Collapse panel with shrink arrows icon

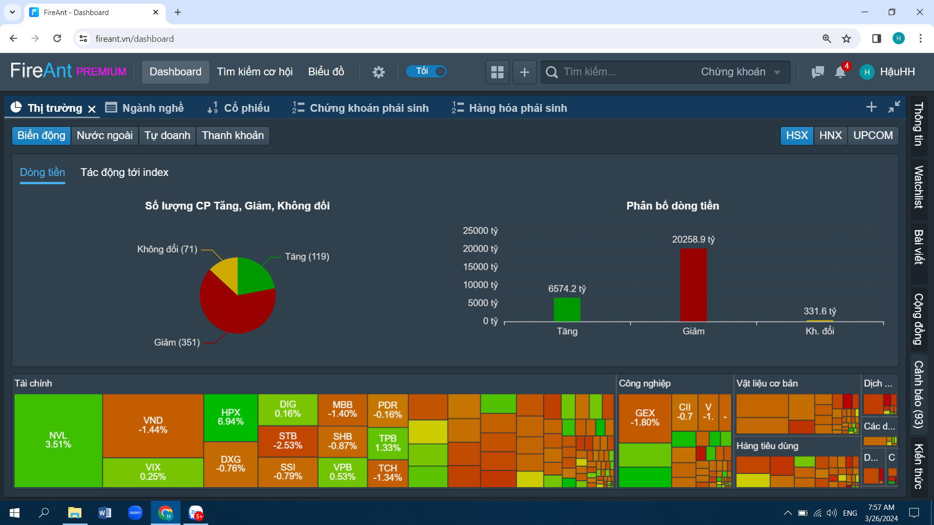[894, 107]
